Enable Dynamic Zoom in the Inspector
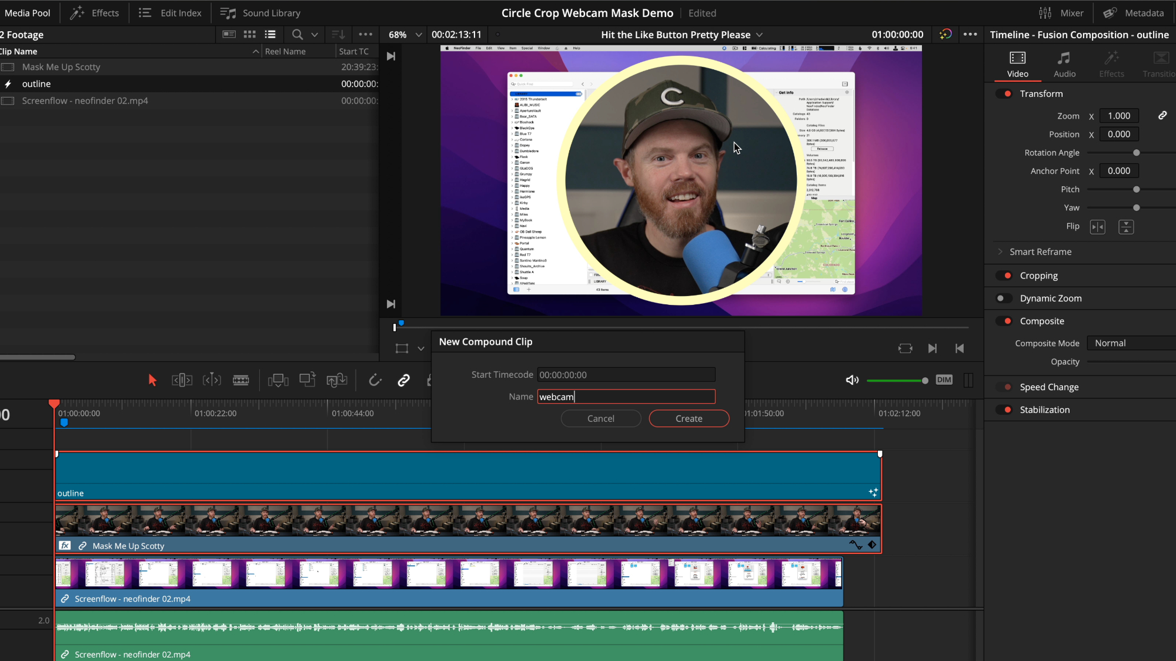This screenshot has height=661, width=1176. [1003, 298]
